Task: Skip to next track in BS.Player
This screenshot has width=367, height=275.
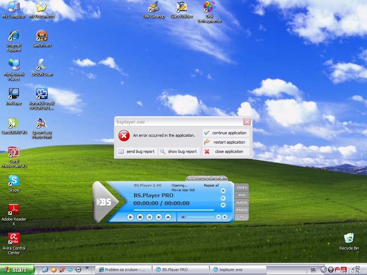Action: [159, 217]
